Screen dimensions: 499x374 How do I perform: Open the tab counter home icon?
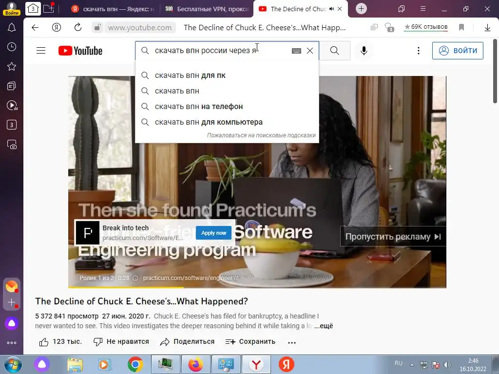[33, 9]
